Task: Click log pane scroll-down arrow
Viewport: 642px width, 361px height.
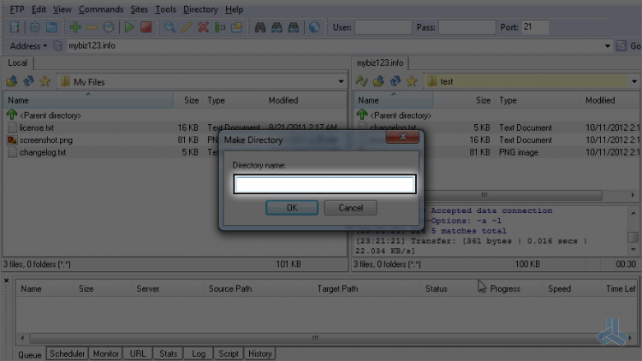Action: click(633, 249)
